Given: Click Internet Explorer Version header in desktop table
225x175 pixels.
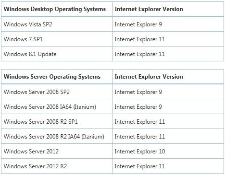Looking at the screenshot, I should pyautogui.click(x=149, y=9).
